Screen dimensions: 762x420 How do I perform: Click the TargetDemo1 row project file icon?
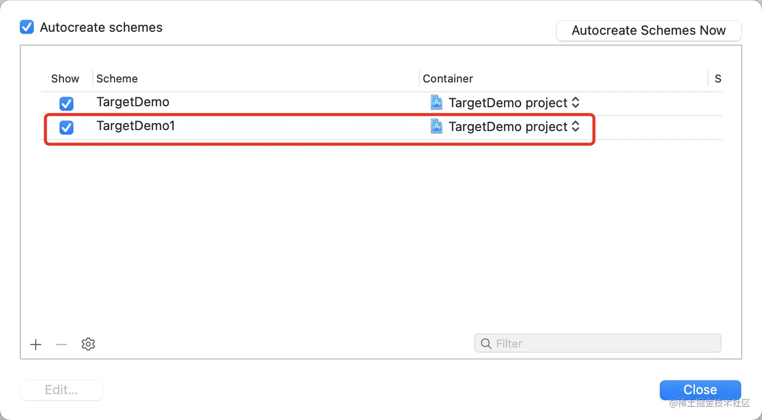click(x=436, y=126)
